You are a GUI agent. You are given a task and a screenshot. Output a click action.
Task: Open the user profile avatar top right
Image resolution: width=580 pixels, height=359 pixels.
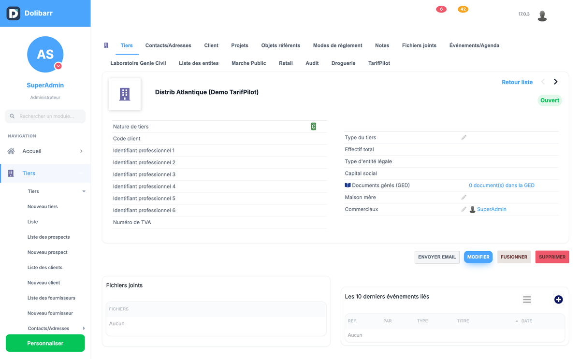tap(542, 16)
